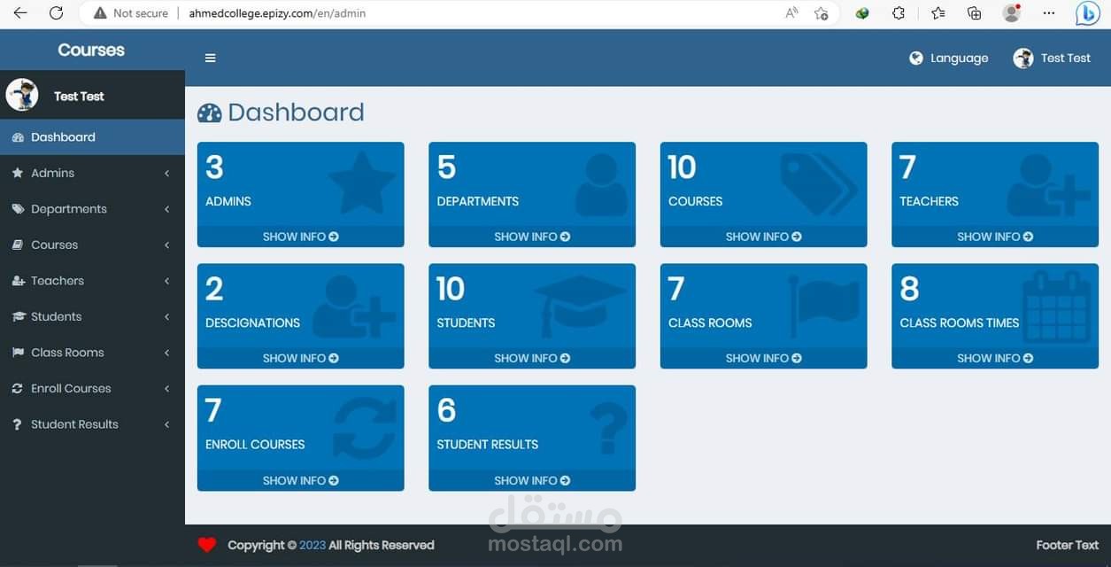Add page to favorites star icon
The image size is (1111, 567).
[x=822, y=13]
